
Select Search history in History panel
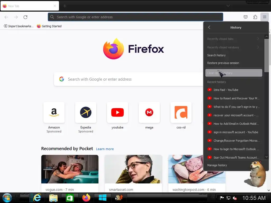click(234, 55)
